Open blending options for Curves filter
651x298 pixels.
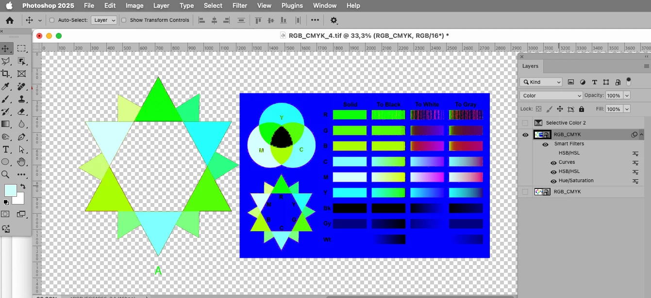(635, 162)
